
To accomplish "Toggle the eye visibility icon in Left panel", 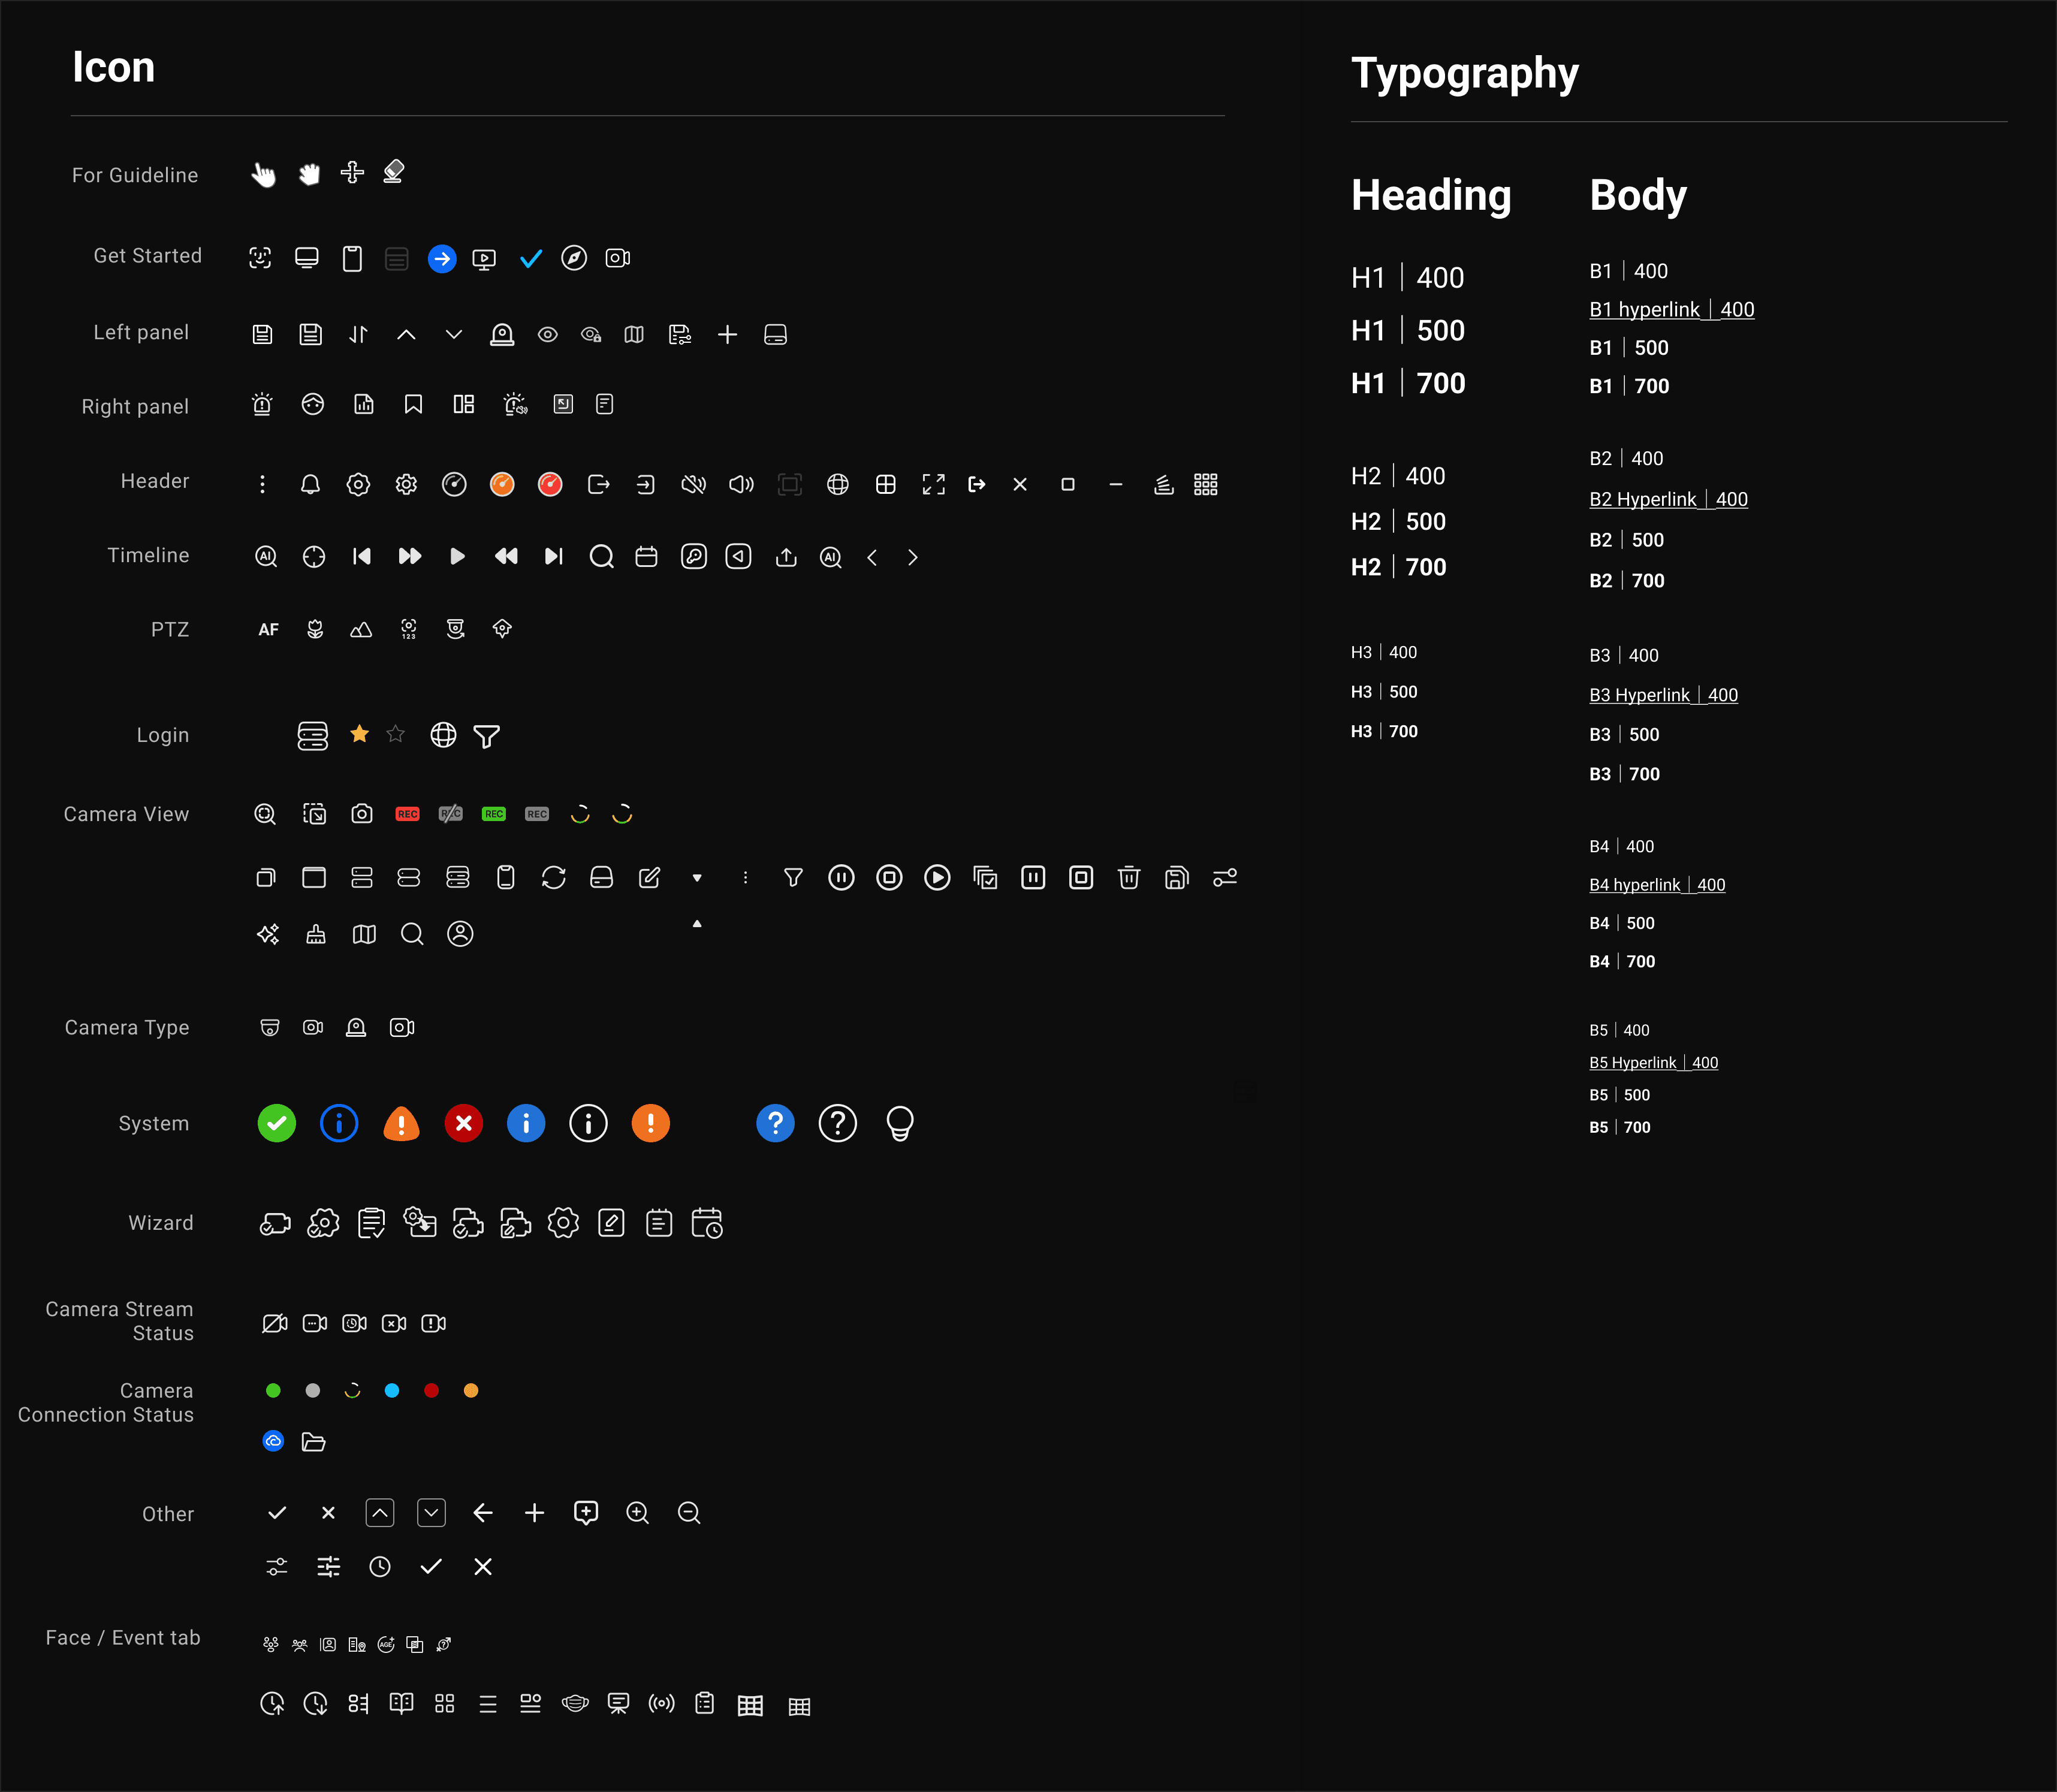I will (x=547, y=335).
